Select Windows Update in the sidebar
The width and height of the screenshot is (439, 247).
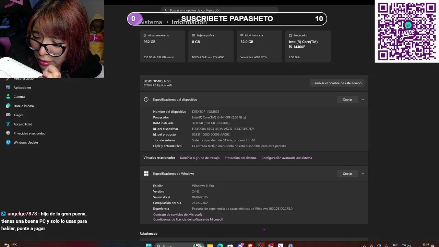coord(26,142)
